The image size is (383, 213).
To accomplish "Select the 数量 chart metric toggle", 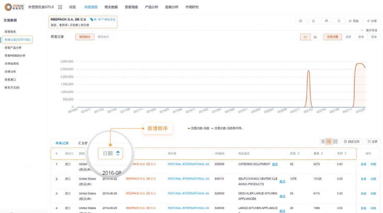I will click(x=361, y=37).
